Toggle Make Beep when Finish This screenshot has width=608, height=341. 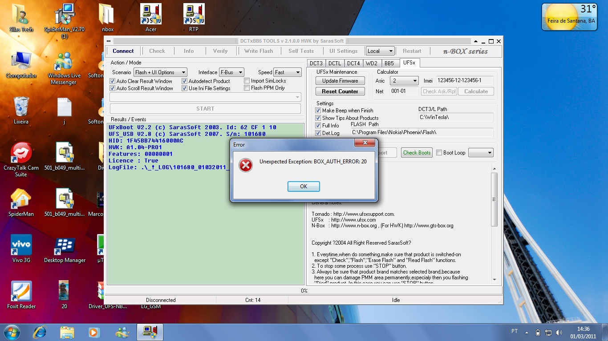pyautogui.click(x=318, y=111)
